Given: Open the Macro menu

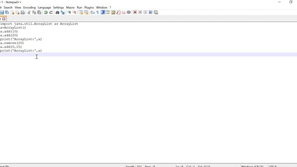Looking at the screenshot, I should pos(70,7).
